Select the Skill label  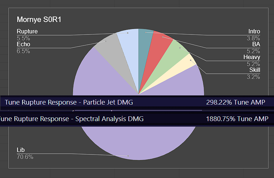(255, 70)
